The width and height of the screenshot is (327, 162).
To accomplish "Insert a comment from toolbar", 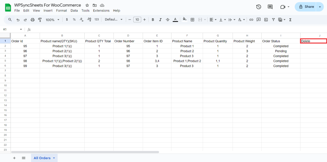I will pyautogui.click(x=259, y=19).
